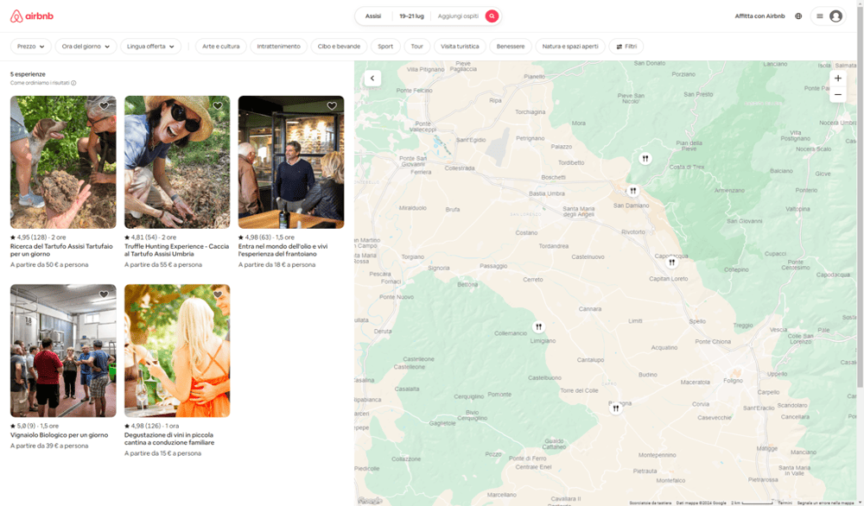
Task: Click the map restaurant pin near Limigiano
Action: click(x=538, y=327)
